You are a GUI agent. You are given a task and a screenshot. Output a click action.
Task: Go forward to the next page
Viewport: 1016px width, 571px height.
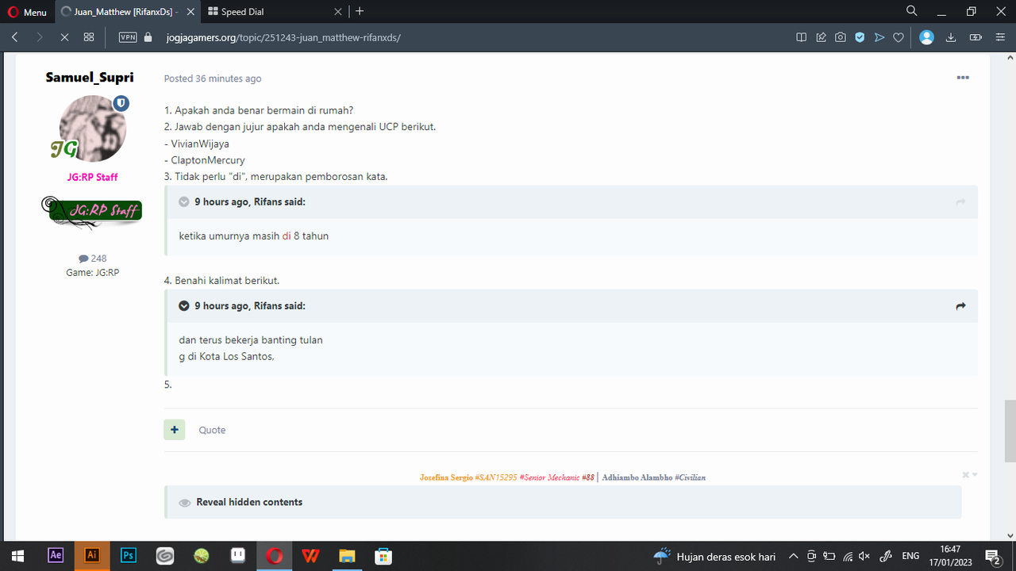pos(40,37)
